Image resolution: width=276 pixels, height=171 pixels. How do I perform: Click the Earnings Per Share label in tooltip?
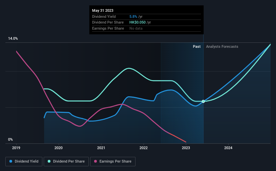click(x=108, y=28)
